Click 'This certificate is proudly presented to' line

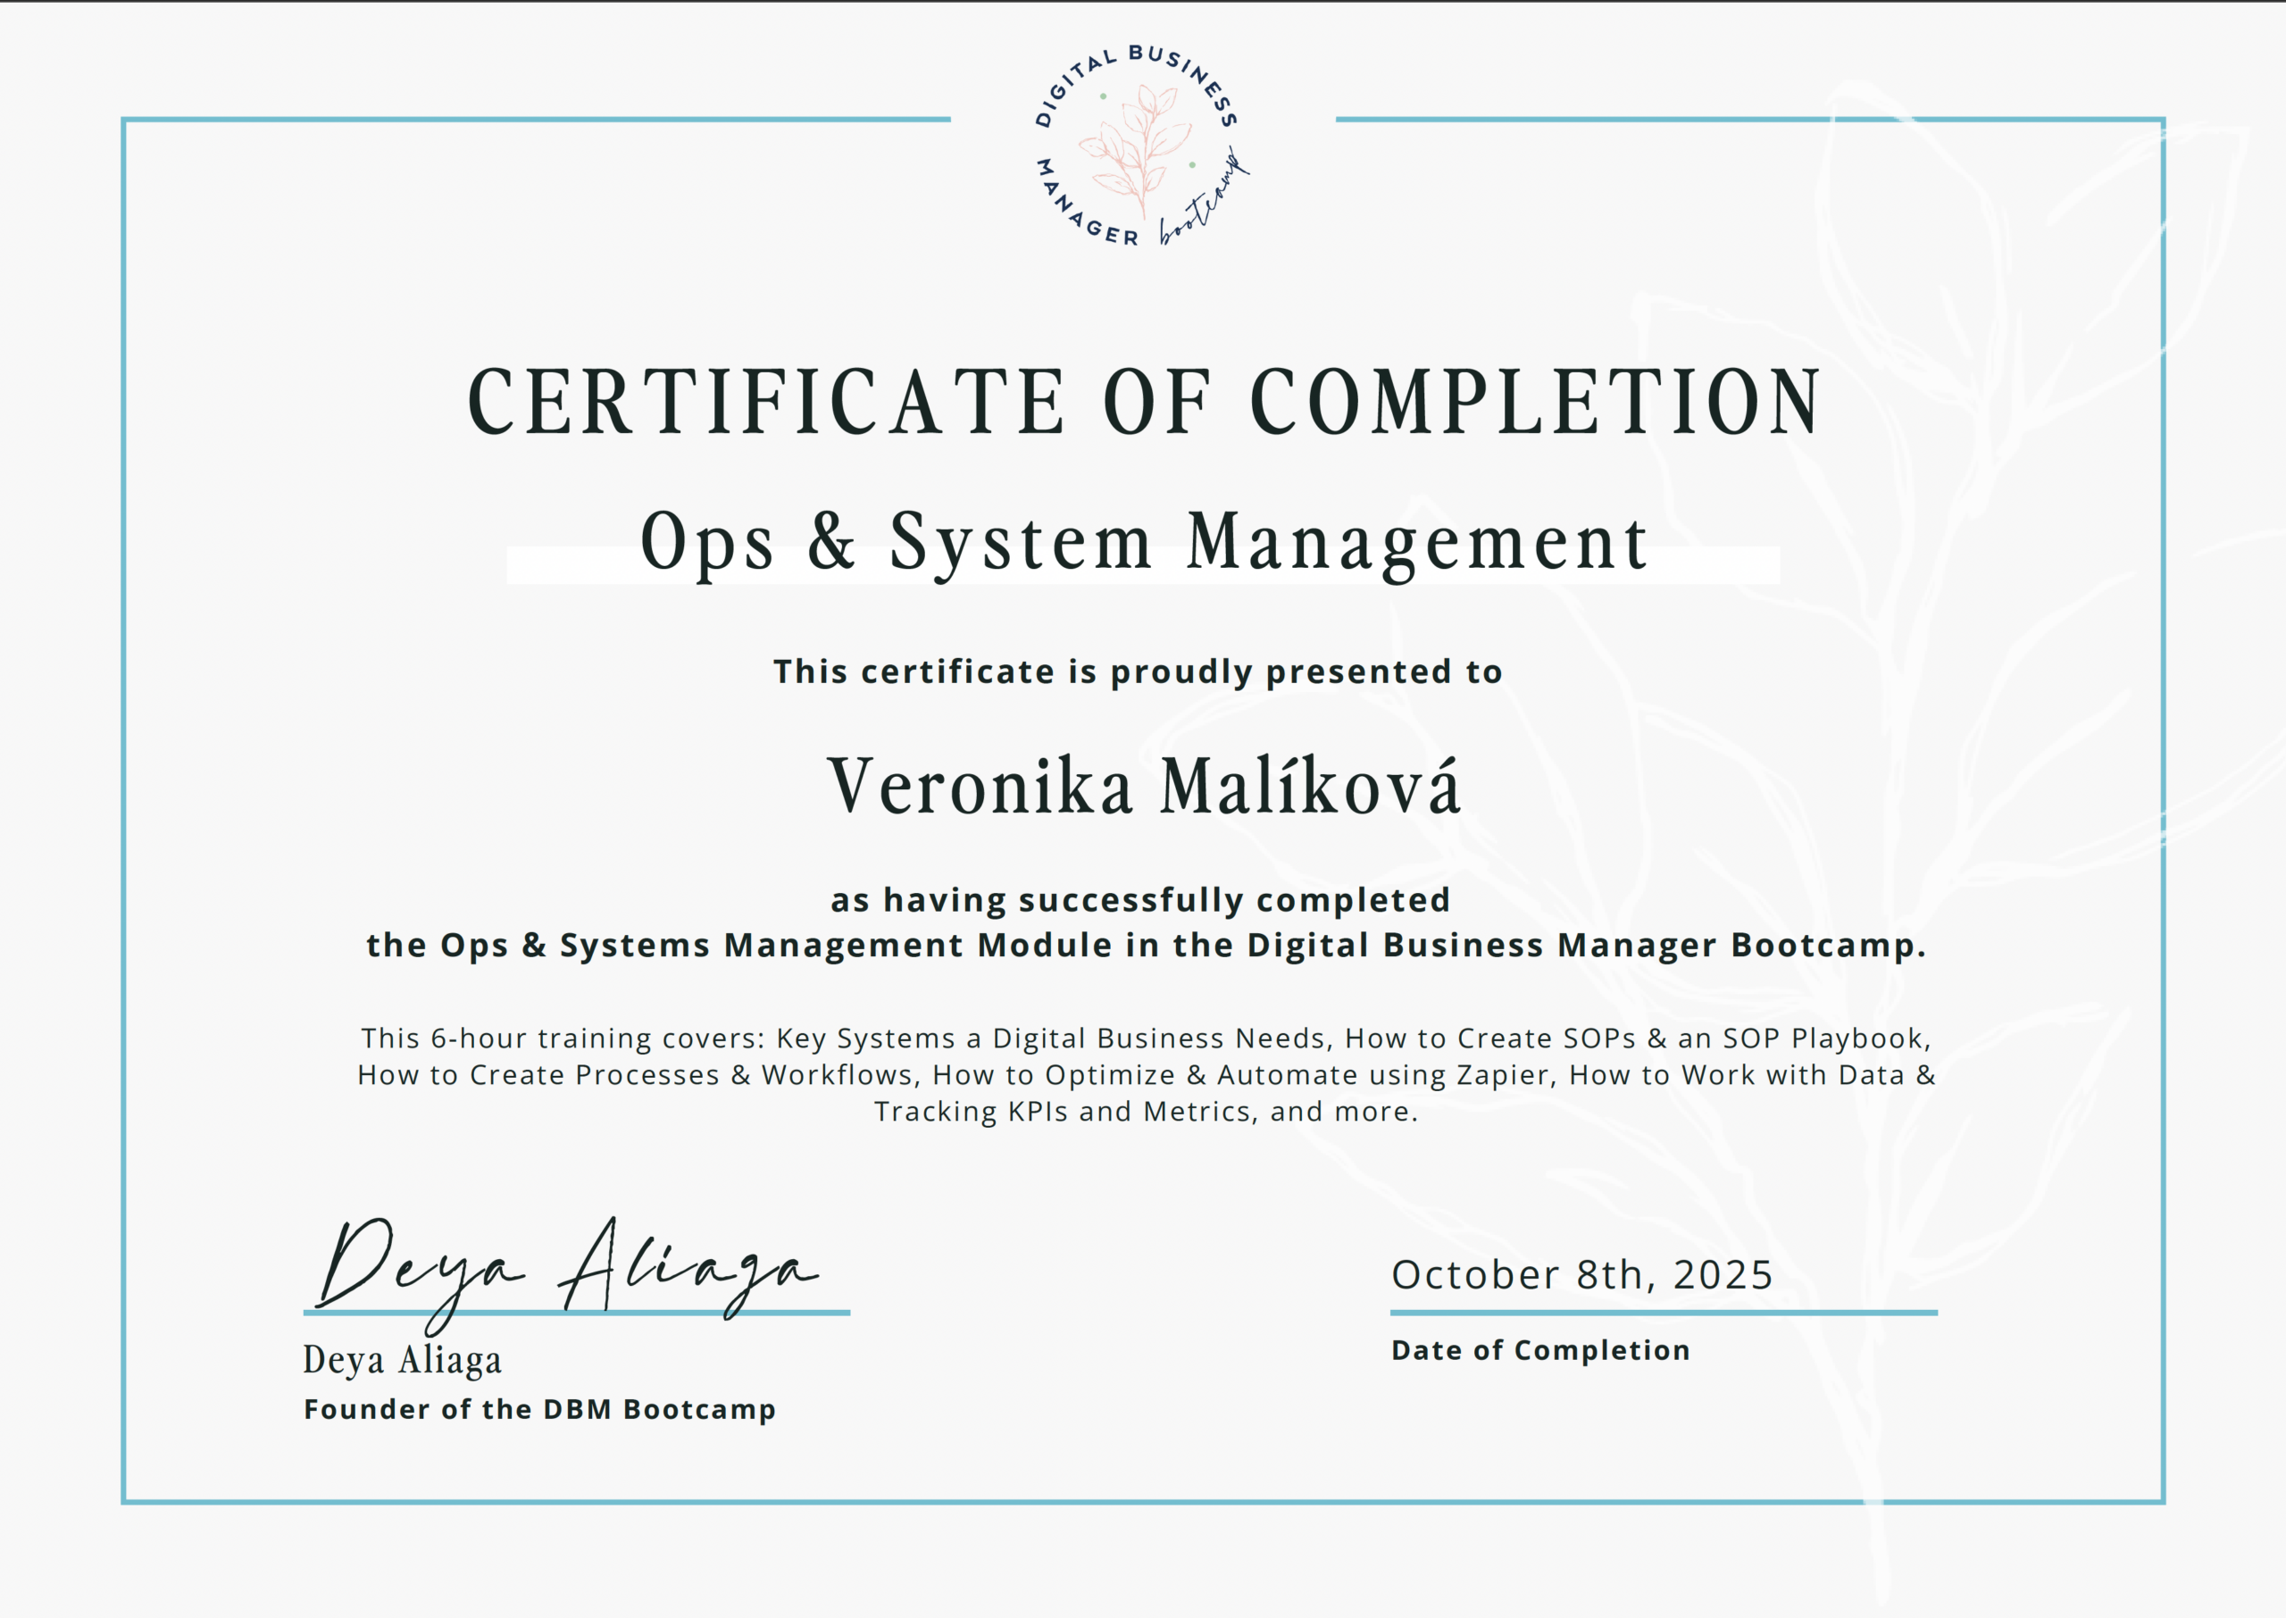[x=1138, y=671]
